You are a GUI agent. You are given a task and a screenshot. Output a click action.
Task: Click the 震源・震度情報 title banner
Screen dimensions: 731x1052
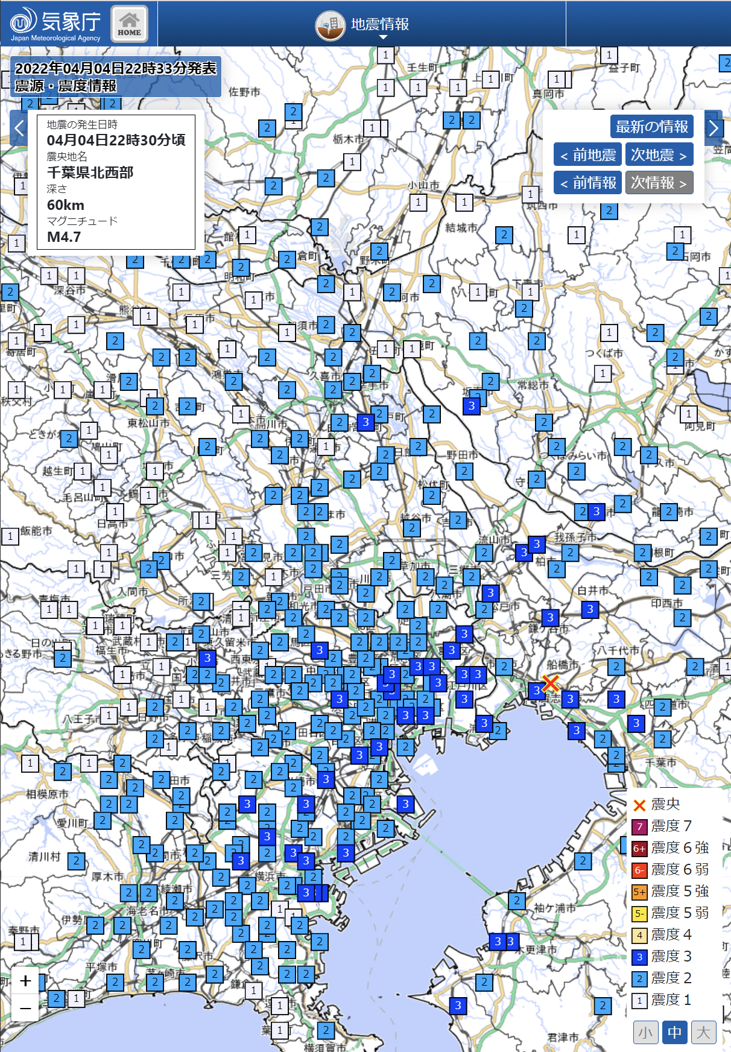(x=66, y=86)
